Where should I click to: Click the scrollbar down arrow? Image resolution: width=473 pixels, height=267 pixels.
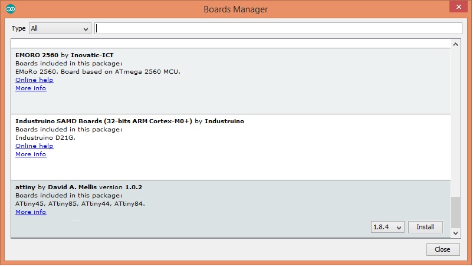455,233
